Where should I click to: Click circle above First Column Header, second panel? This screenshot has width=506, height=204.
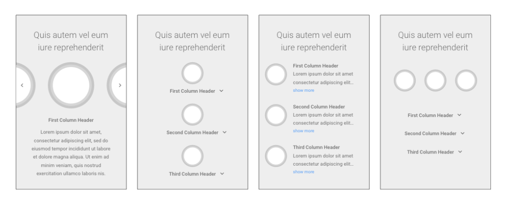pos(192,73)
